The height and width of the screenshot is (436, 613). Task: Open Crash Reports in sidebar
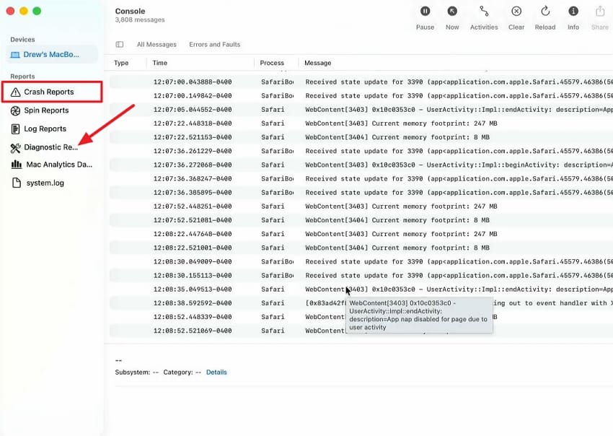pyautogui.click(x=52, y=92)
